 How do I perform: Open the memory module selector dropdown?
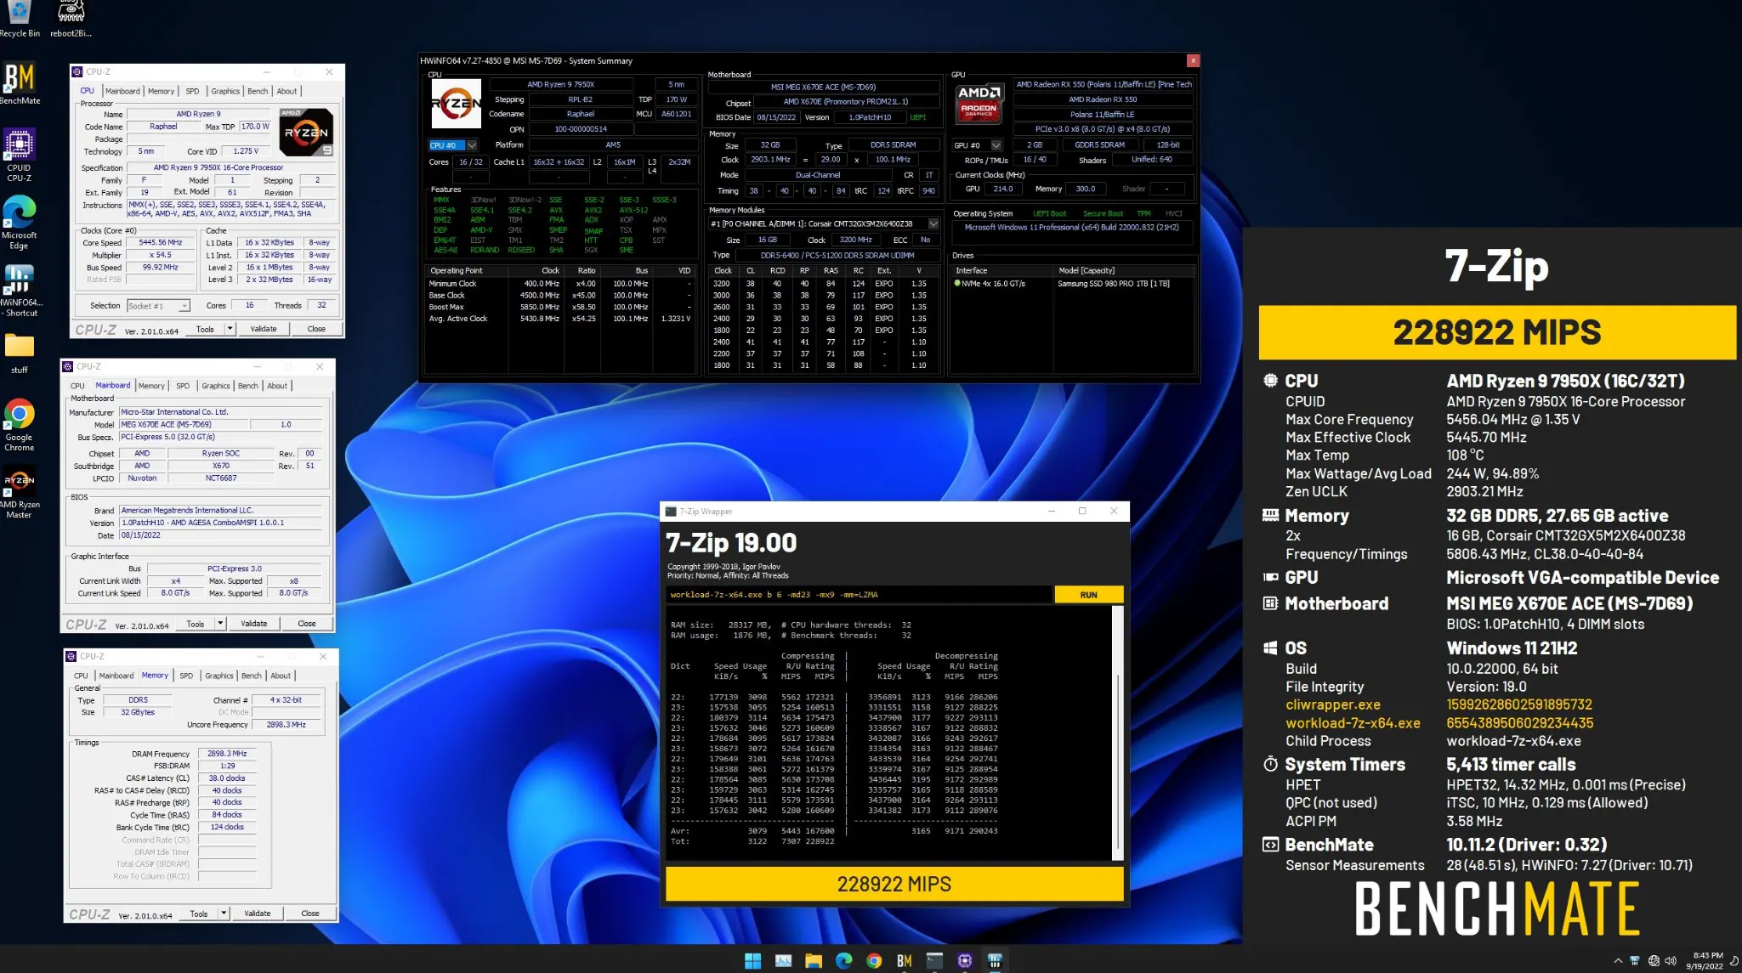click(933, 223)
